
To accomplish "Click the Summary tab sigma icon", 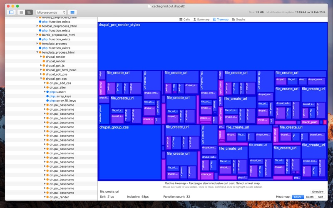I will click(x=195, y=19).
